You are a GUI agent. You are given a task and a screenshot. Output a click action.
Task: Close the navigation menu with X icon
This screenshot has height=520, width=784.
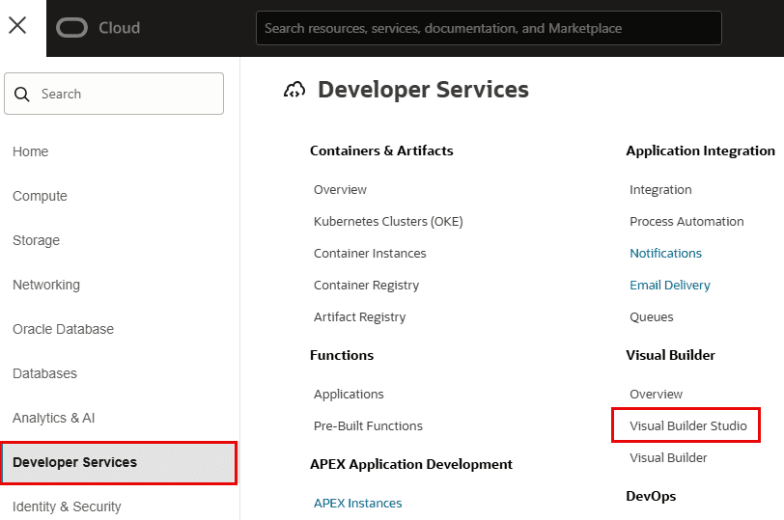(17, 25)
